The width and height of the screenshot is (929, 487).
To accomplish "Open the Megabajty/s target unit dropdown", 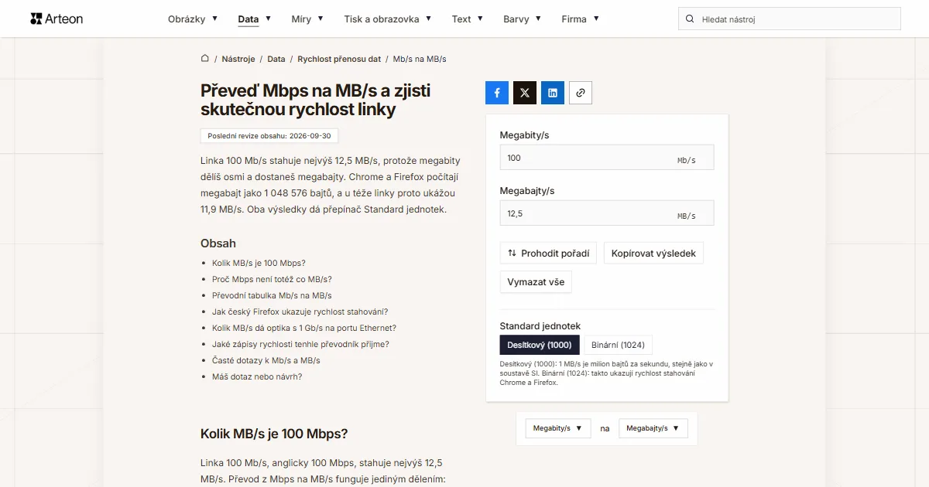I will 653,428.
